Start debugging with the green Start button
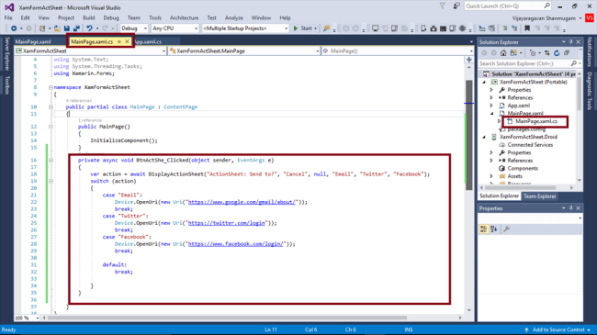This screenshot has width=597, height=335. [303, 28]
